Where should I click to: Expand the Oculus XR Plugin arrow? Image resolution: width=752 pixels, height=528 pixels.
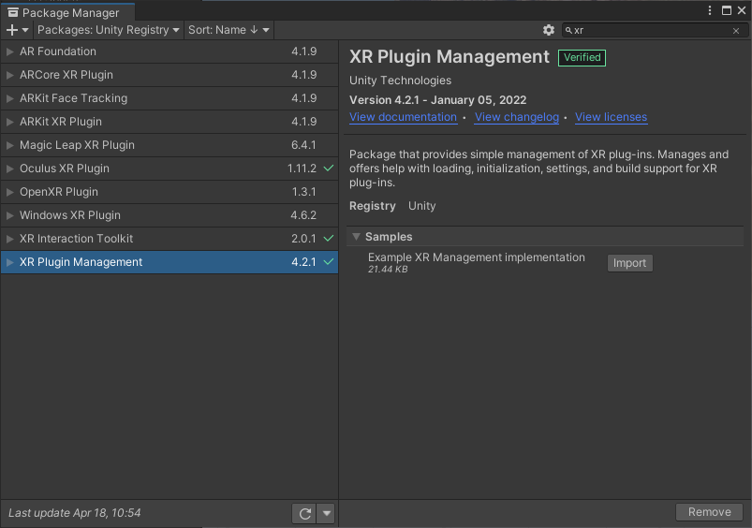pyautogui.click(x=9, y=169)
